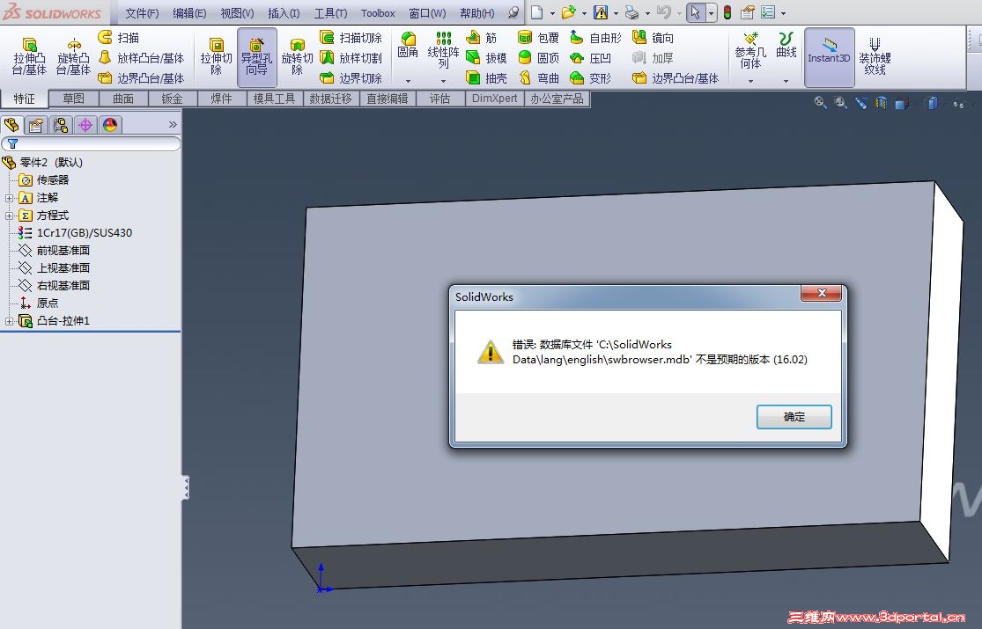982x629 pixels.
Task: Expand the 凸台-拉伸1 feature node
Action: click(x=9, y=321)
